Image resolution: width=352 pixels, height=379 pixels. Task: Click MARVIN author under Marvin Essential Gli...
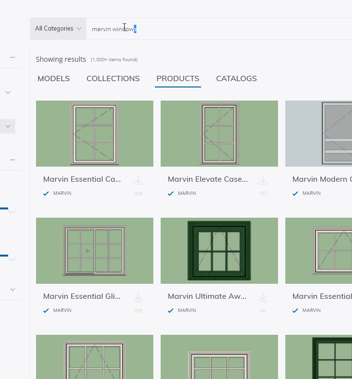tap(62, 310)
